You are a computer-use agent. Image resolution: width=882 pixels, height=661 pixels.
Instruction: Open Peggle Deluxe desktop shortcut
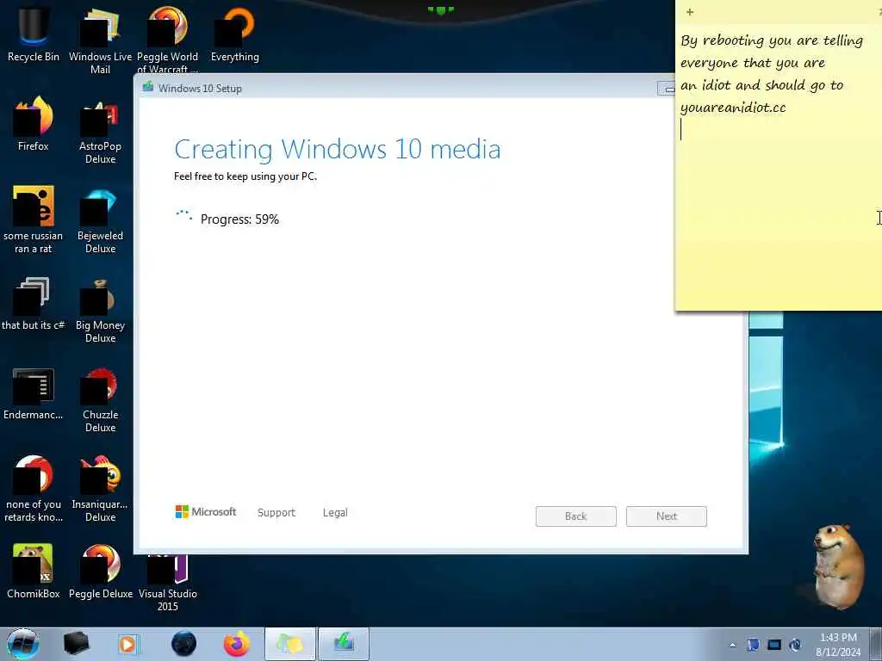tap(100, 571)
